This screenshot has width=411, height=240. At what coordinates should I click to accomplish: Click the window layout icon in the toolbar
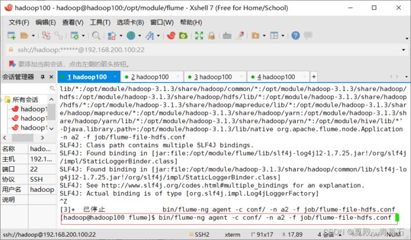pyautogui.click(x=274, y=35)
